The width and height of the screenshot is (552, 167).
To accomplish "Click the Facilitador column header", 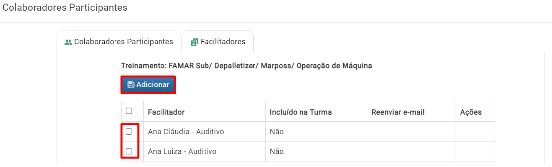I will [x=166, y=112].
